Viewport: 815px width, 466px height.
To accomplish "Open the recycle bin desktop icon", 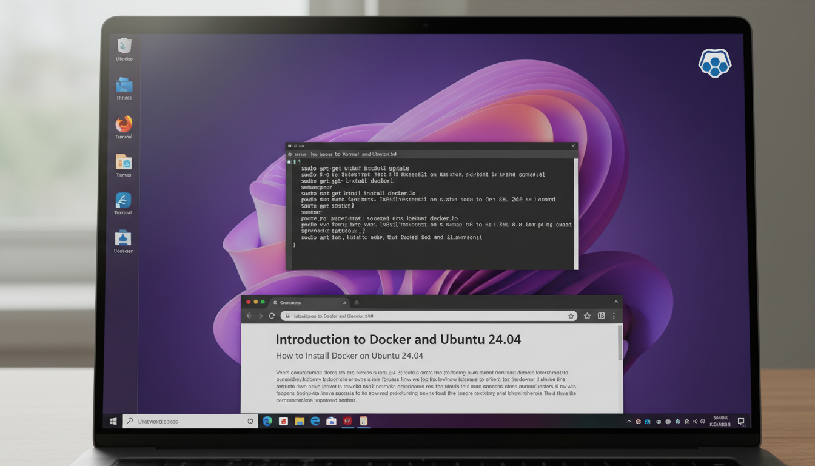I will click(x=124, y=46).
